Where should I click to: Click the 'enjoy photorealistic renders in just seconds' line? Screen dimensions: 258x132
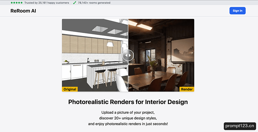click(x=128, y=124)
